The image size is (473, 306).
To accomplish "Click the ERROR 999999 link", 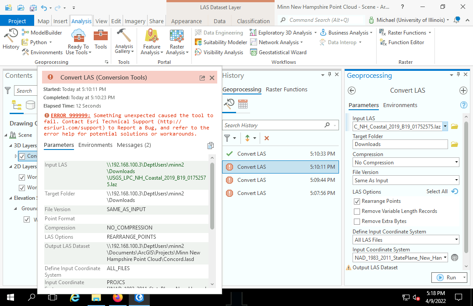I will point(71,115).
